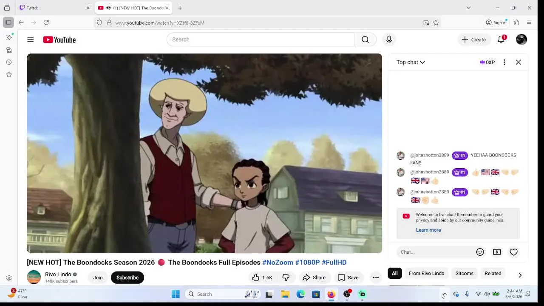Open YouTube notifications bell
The image size is (544, 306).
[501, 40]
